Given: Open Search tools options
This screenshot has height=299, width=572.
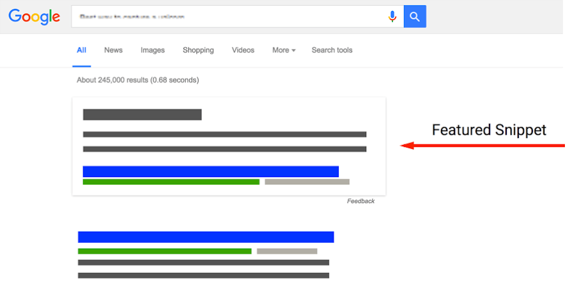Looking at the screenshot, I should click(332, 50).
